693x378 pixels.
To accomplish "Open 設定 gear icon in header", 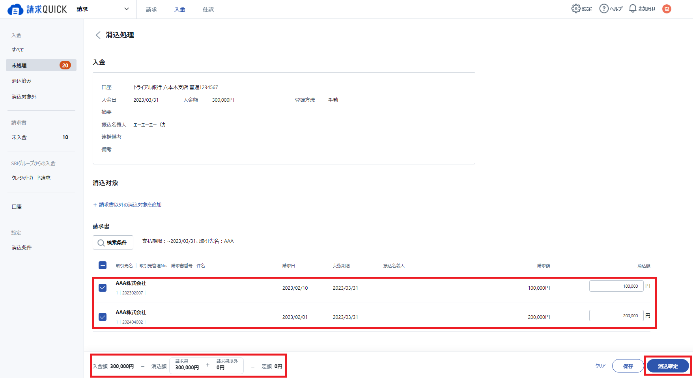I will (x=576, y=9).
